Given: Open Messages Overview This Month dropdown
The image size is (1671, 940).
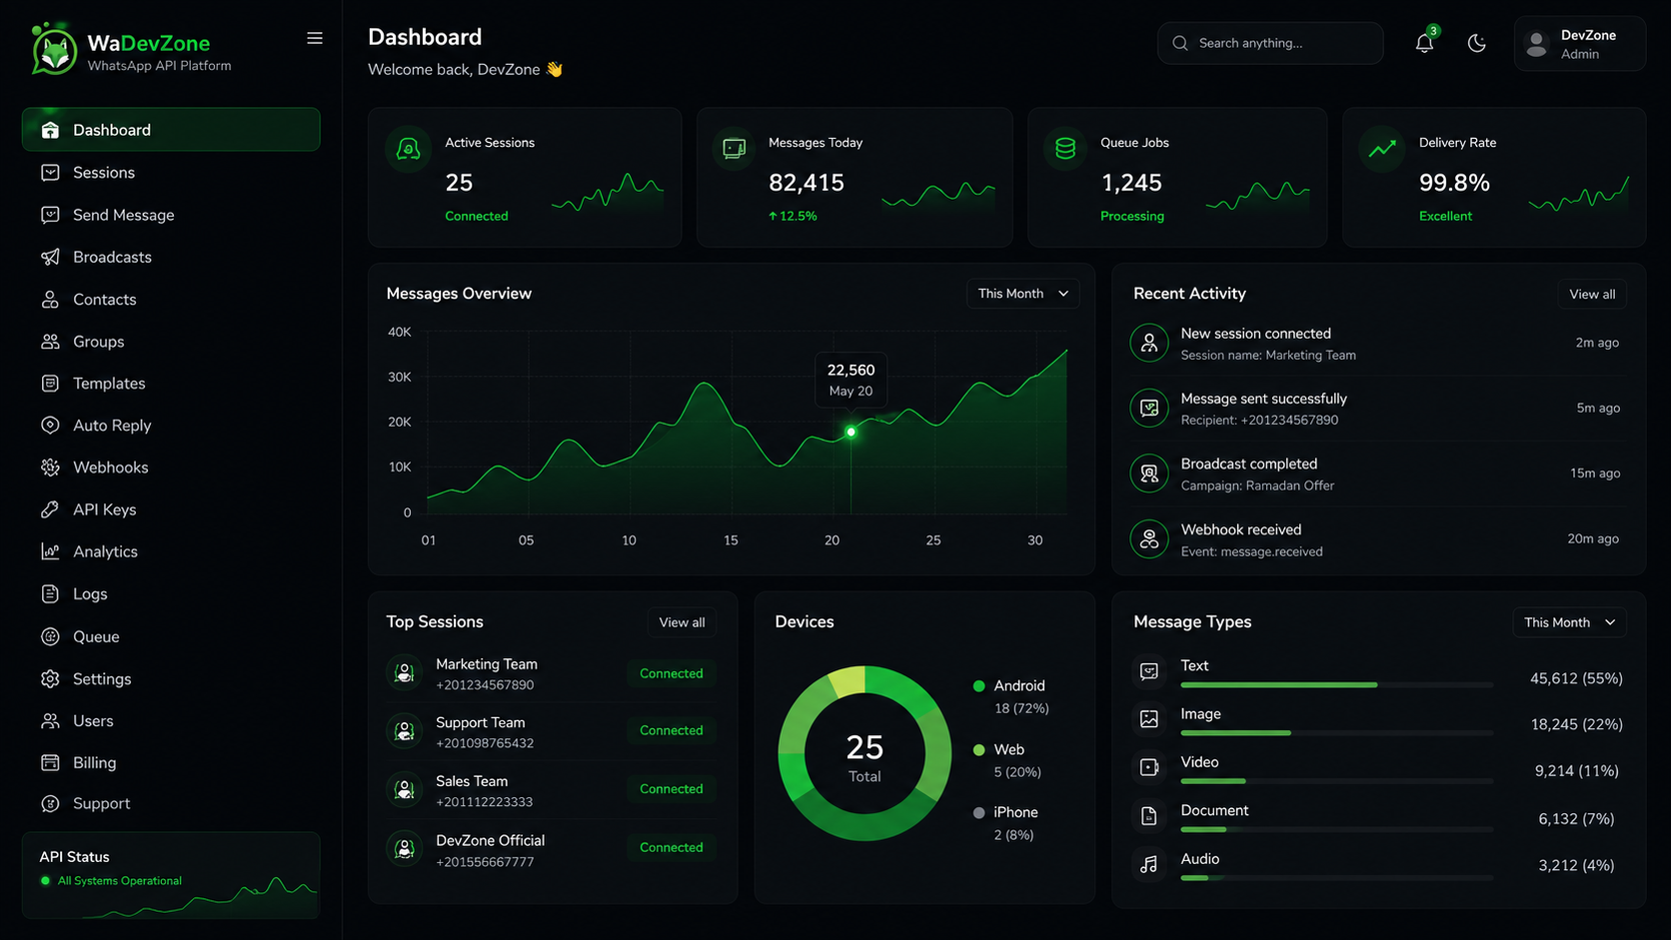Looking at the screenshot, I should 1023,294.
